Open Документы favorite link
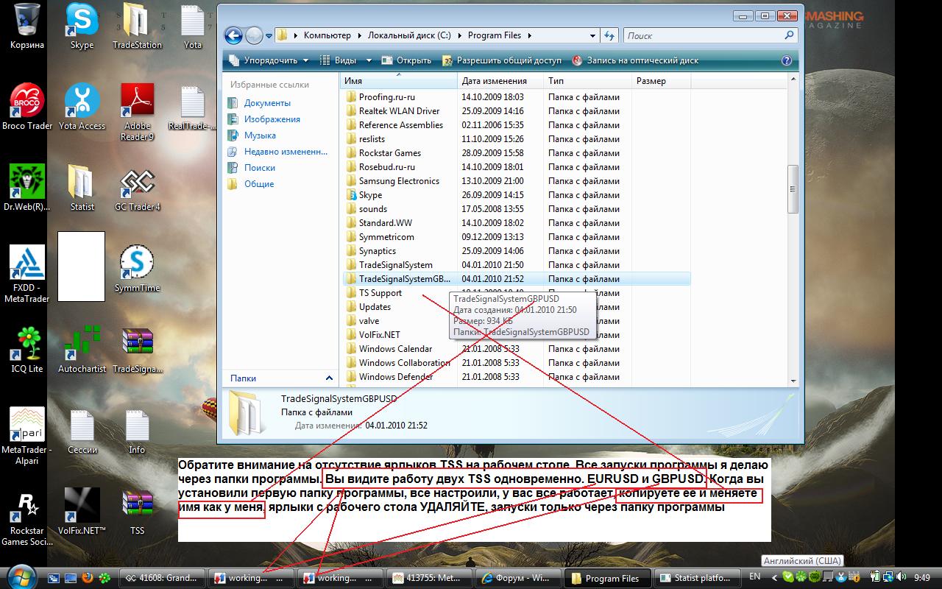Image resolution: width=942 pixels, height=589 pixels. tap(267, 103)
